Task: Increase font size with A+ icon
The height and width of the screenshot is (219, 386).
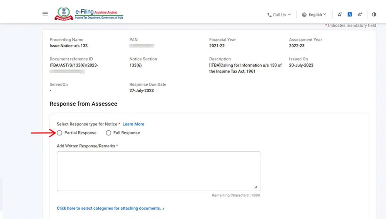Action: coord(360,15)
